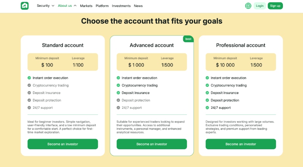Click the Sign up button
The image size is (303, 167).
(x=275, y=6)
